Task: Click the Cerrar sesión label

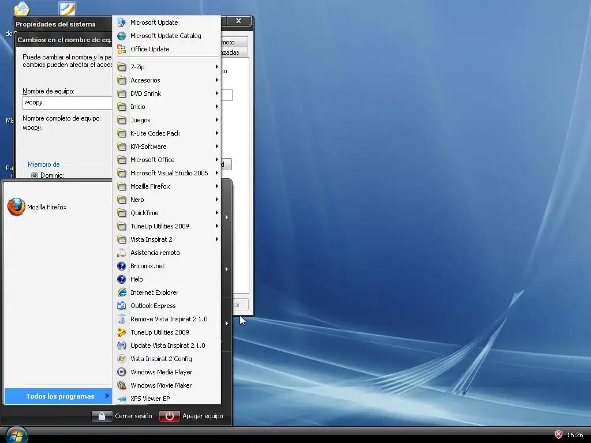Action: pyautogui.click(x=133, y=416)
